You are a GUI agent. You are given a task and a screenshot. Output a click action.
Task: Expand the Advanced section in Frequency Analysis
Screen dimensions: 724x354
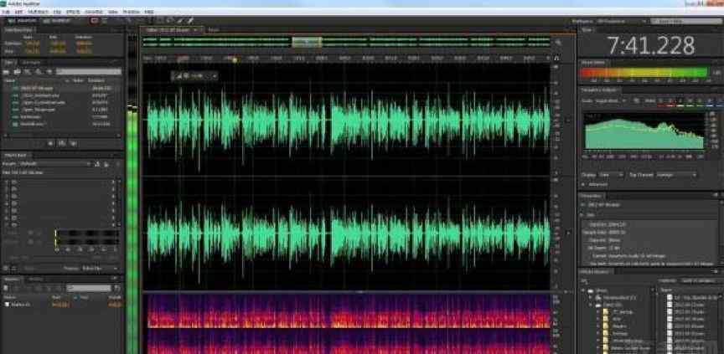click(x=597, y=183)
